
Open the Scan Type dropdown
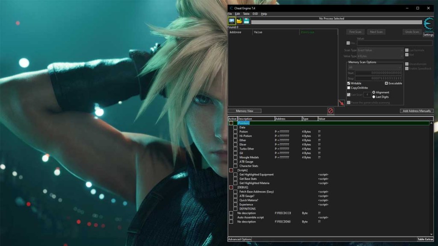(x=380, y=50)
